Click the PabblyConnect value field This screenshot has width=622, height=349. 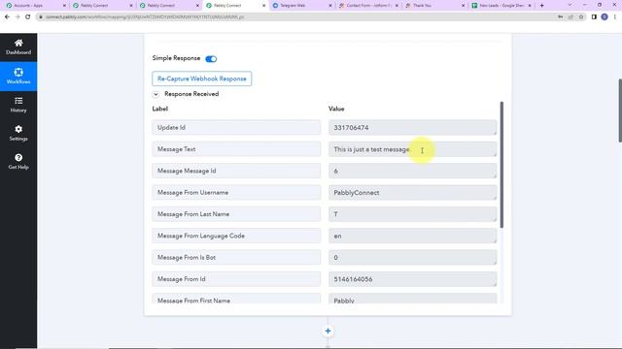(412, 192)
